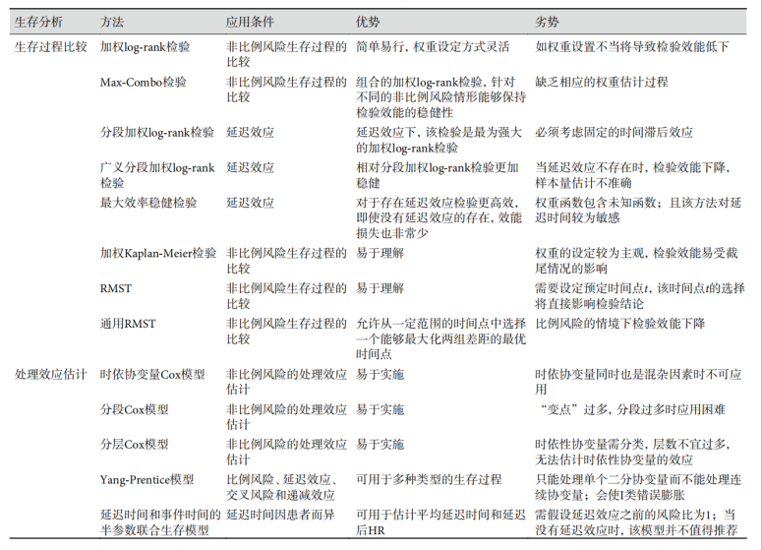Click the '优势' column header
This screenshot has height=550, width=762.
pos(368,22)
